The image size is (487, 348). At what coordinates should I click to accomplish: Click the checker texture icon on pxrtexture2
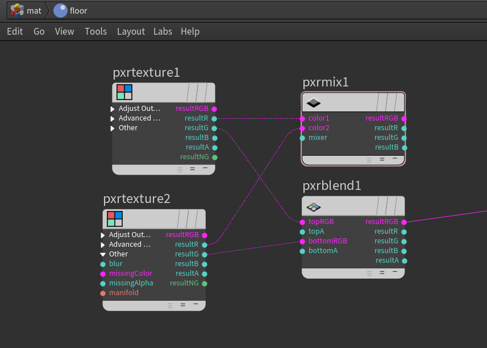[x=115, y=218]
